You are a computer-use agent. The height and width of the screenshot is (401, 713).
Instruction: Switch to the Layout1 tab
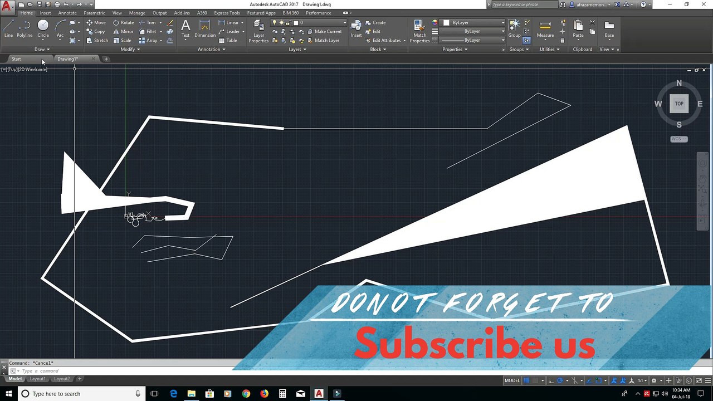coord(37,379)
